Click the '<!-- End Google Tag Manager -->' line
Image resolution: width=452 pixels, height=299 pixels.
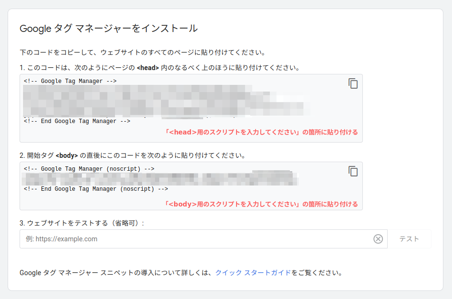[x=77, y=121]
